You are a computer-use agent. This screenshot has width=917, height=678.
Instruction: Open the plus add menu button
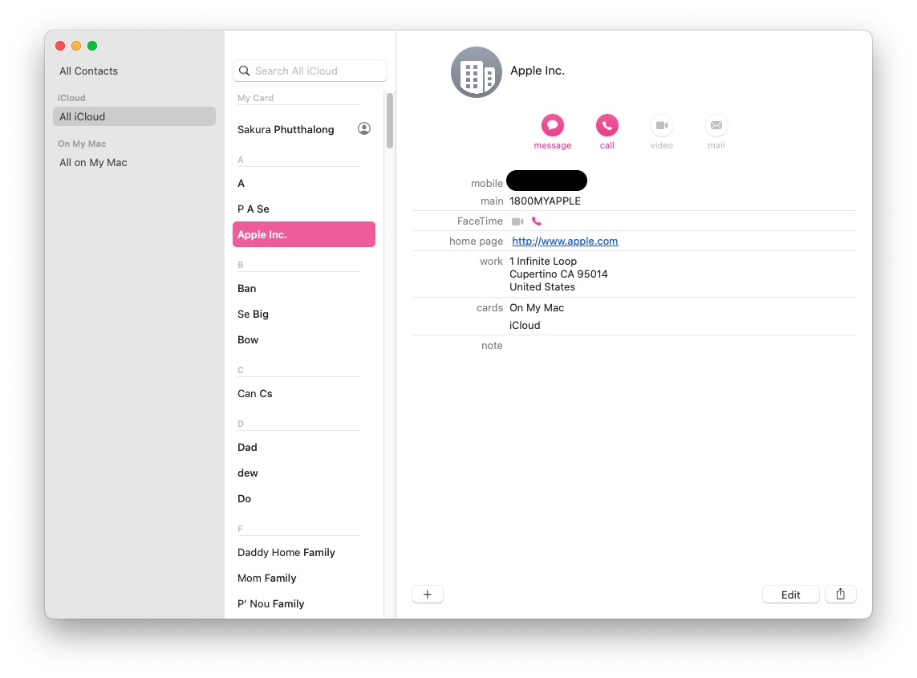[x=427, y=595]
